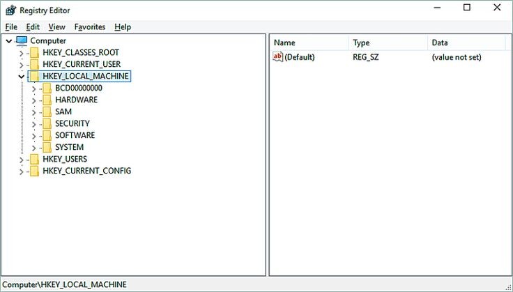The height and width of the screenshot is (292, 513).
Task: Click the HKEY_CURRENT_CONFIG folder icon
Action: pyautogui.click(x=34, y=171)
